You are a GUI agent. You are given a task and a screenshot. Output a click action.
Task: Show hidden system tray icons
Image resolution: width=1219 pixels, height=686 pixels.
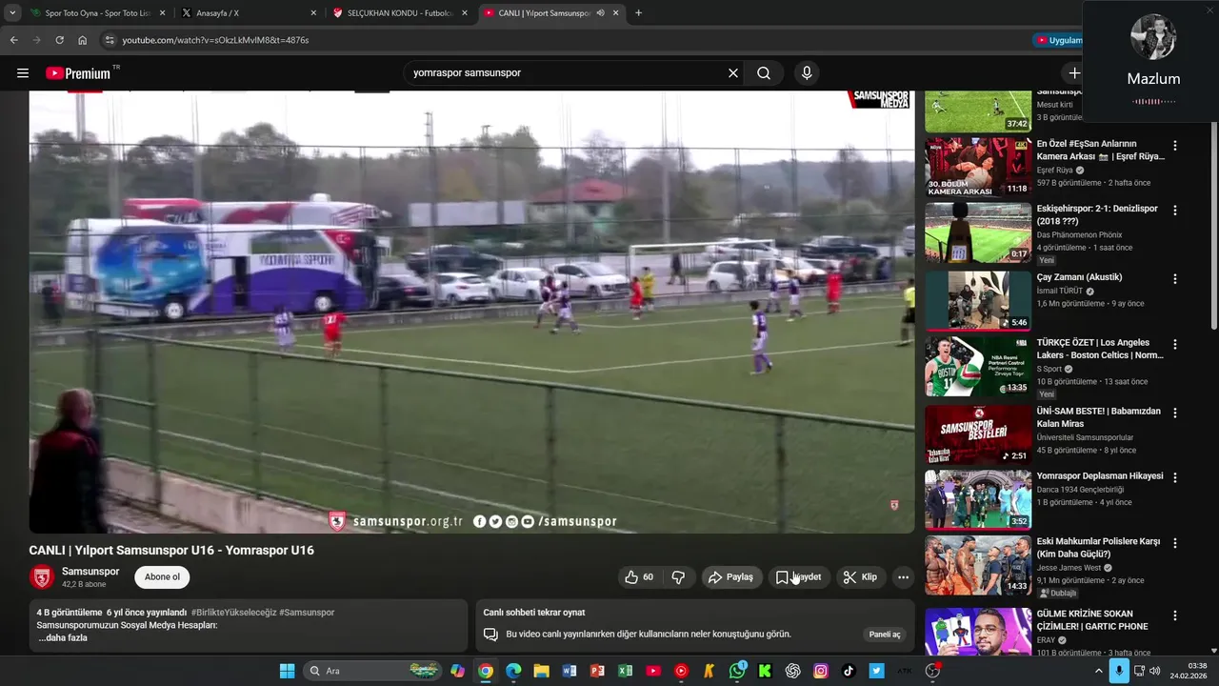click(x=1098, y=671)
